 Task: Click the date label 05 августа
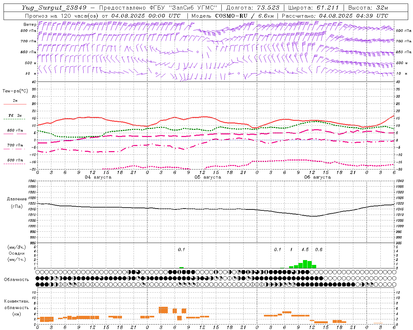[x=208, y=177]
